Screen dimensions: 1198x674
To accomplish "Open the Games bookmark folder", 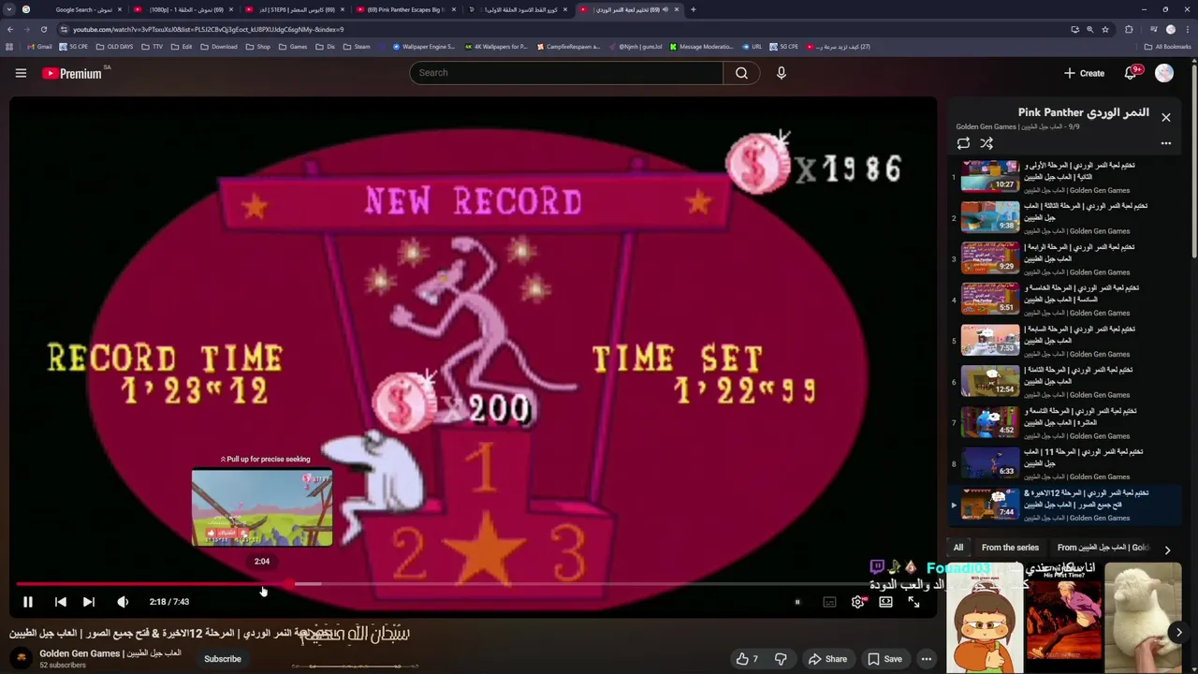I will click(x=293, y=47).
